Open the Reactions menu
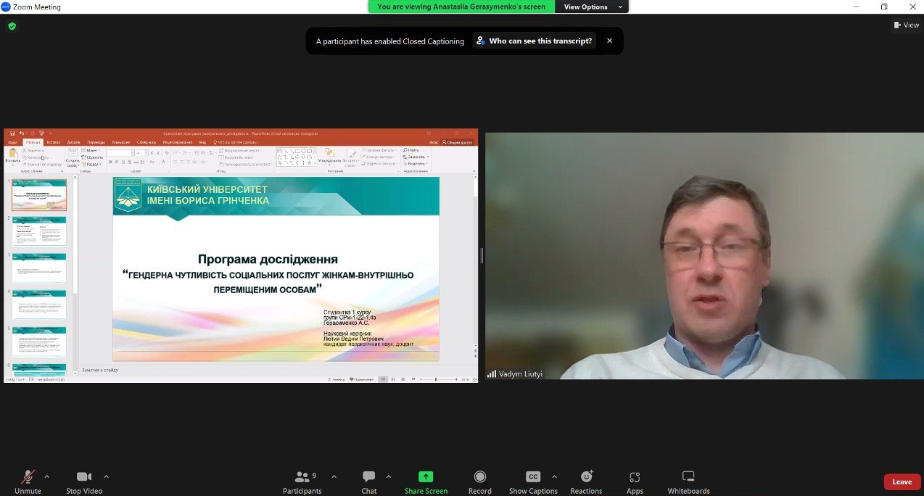Viewport: 924px width, 496px height. click(586, 481)
